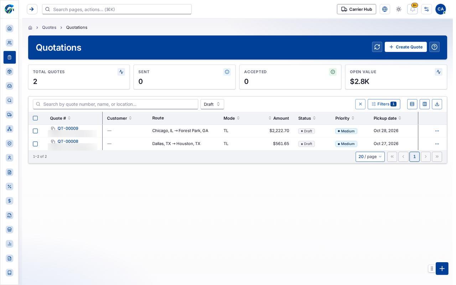The height and width of the screenshot is (285, 456).
Task: Refresh the quotations list
Action: pyautogui.click(x=377, y=47)
